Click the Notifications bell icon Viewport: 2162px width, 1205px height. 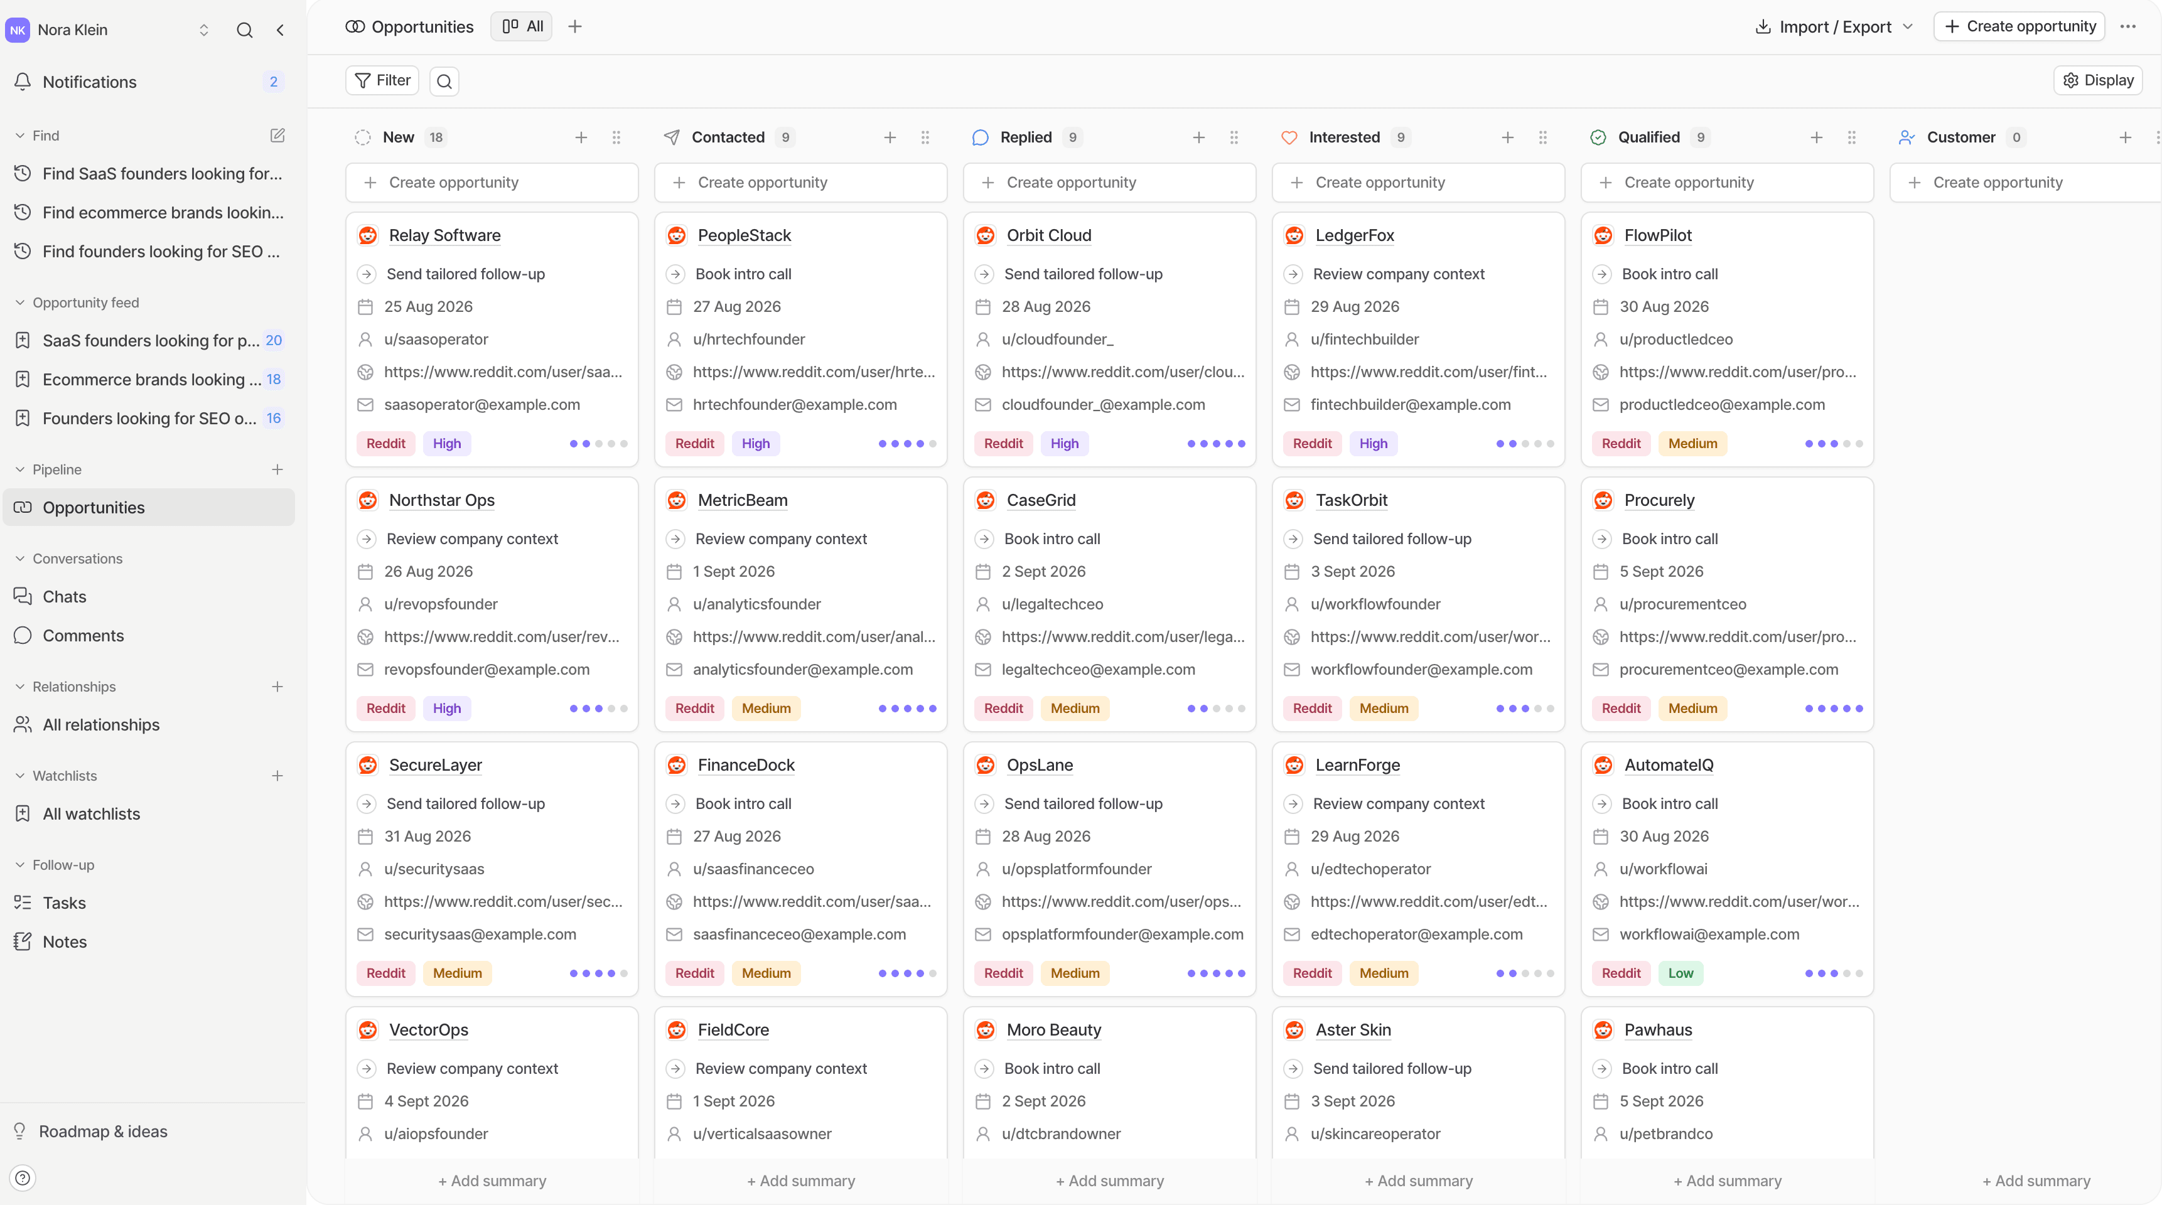pyautogui.click(x=23, y=82)
